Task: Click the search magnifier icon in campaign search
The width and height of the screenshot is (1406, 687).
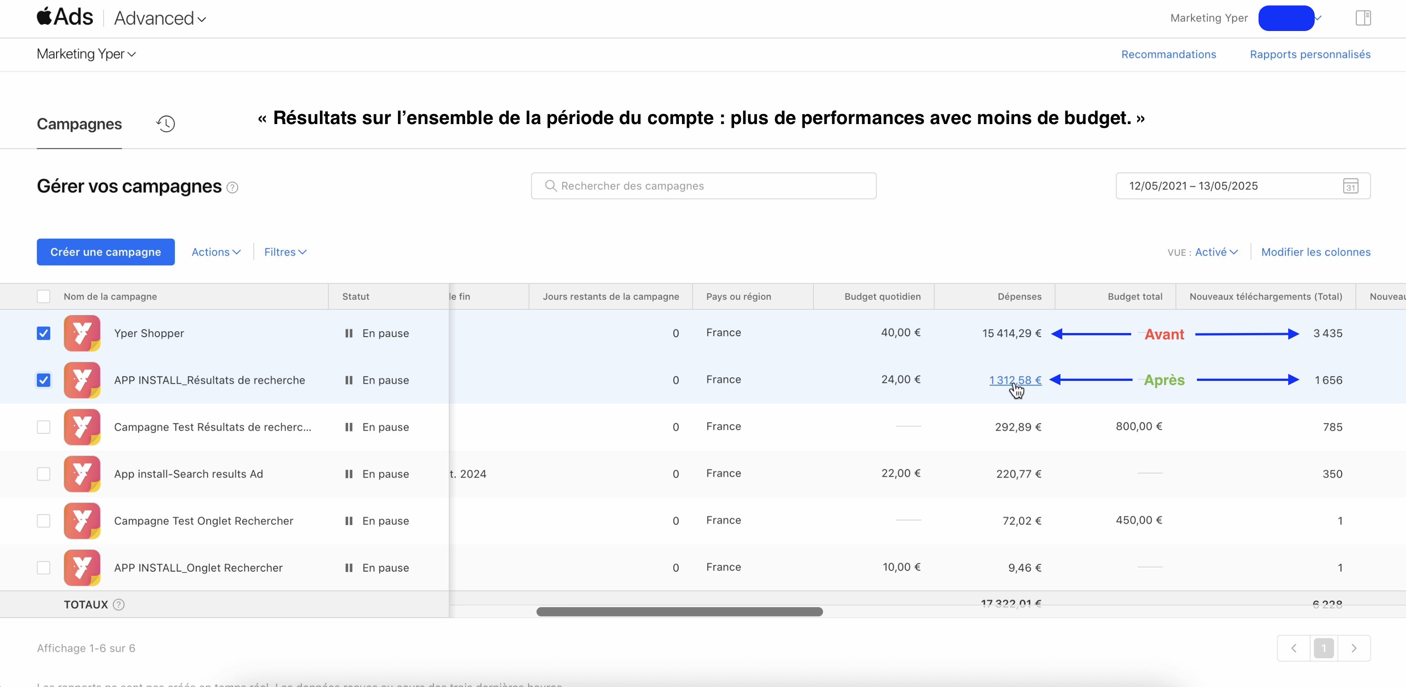Action: click(x=551, y=186)
